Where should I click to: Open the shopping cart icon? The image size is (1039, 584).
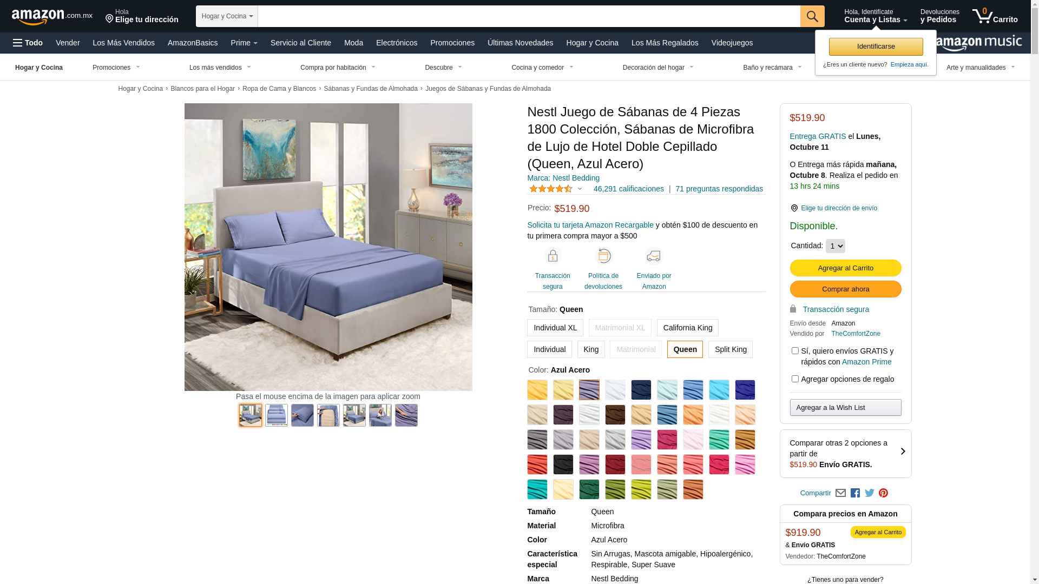[x=995, y=16]
